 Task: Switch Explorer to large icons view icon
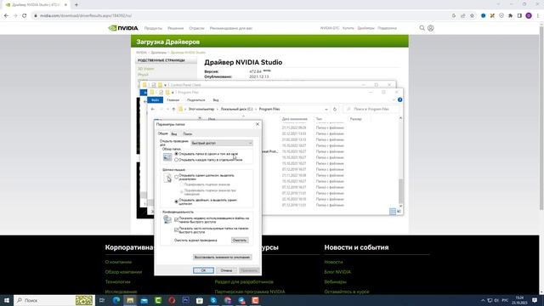(399, 212)
